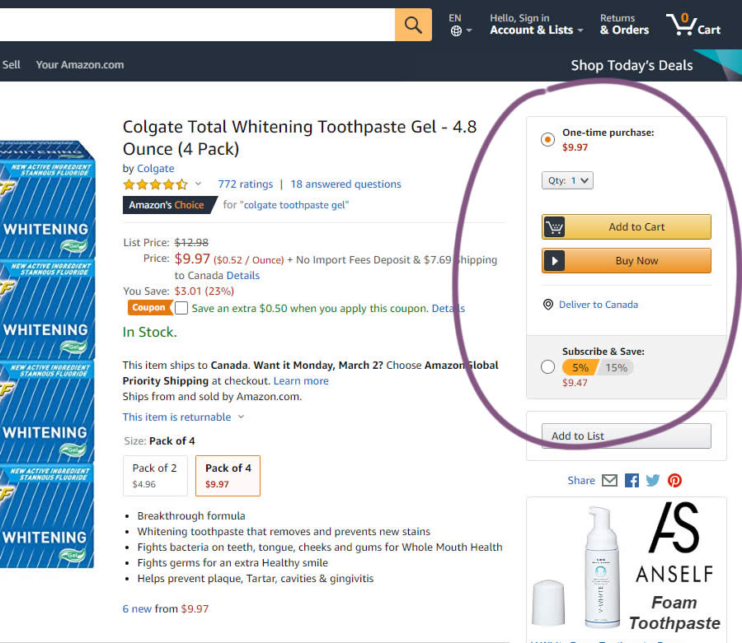This screenshot has width=742, height=643.
Task: Click the Anself foam toothpaste ad image
Action: click(627, 568)
